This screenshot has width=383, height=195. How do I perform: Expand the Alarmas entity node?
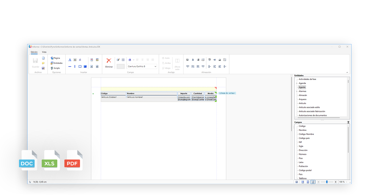(x=297, y=91)
